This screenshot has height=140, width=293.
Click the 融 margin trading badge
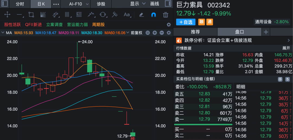(x=201, y=22)
